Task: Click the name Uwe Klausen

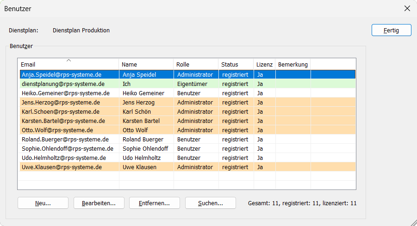Action: (139, 167)
